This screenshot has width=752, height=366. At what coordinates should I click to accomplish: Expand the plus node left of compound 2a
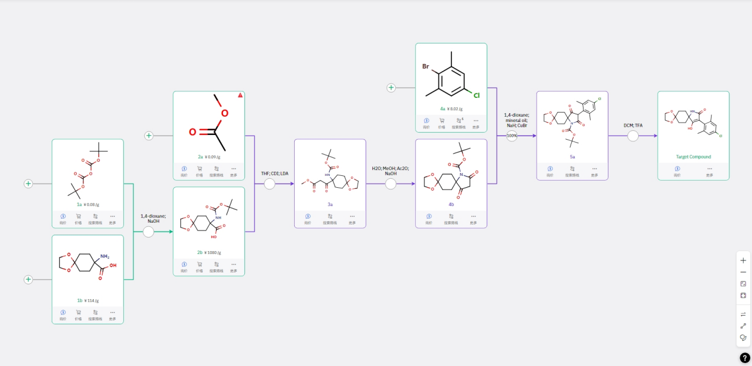click(x=149, y=136)
